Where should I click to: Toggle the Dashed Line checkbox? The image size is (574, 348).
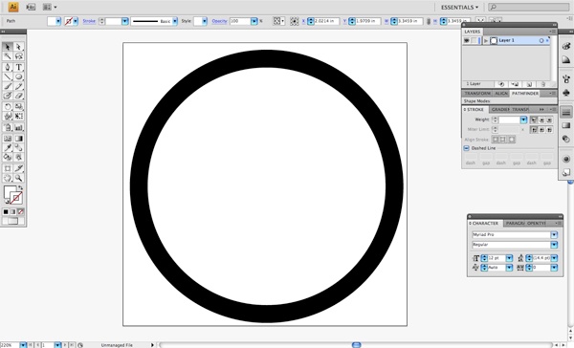coord(467,148)
